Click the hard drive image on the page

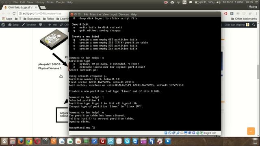pos(54,39)
